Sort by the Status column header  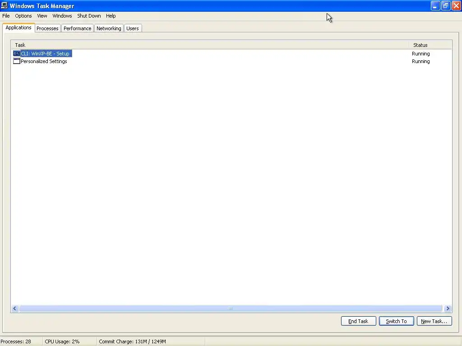[x=430, y=45]
